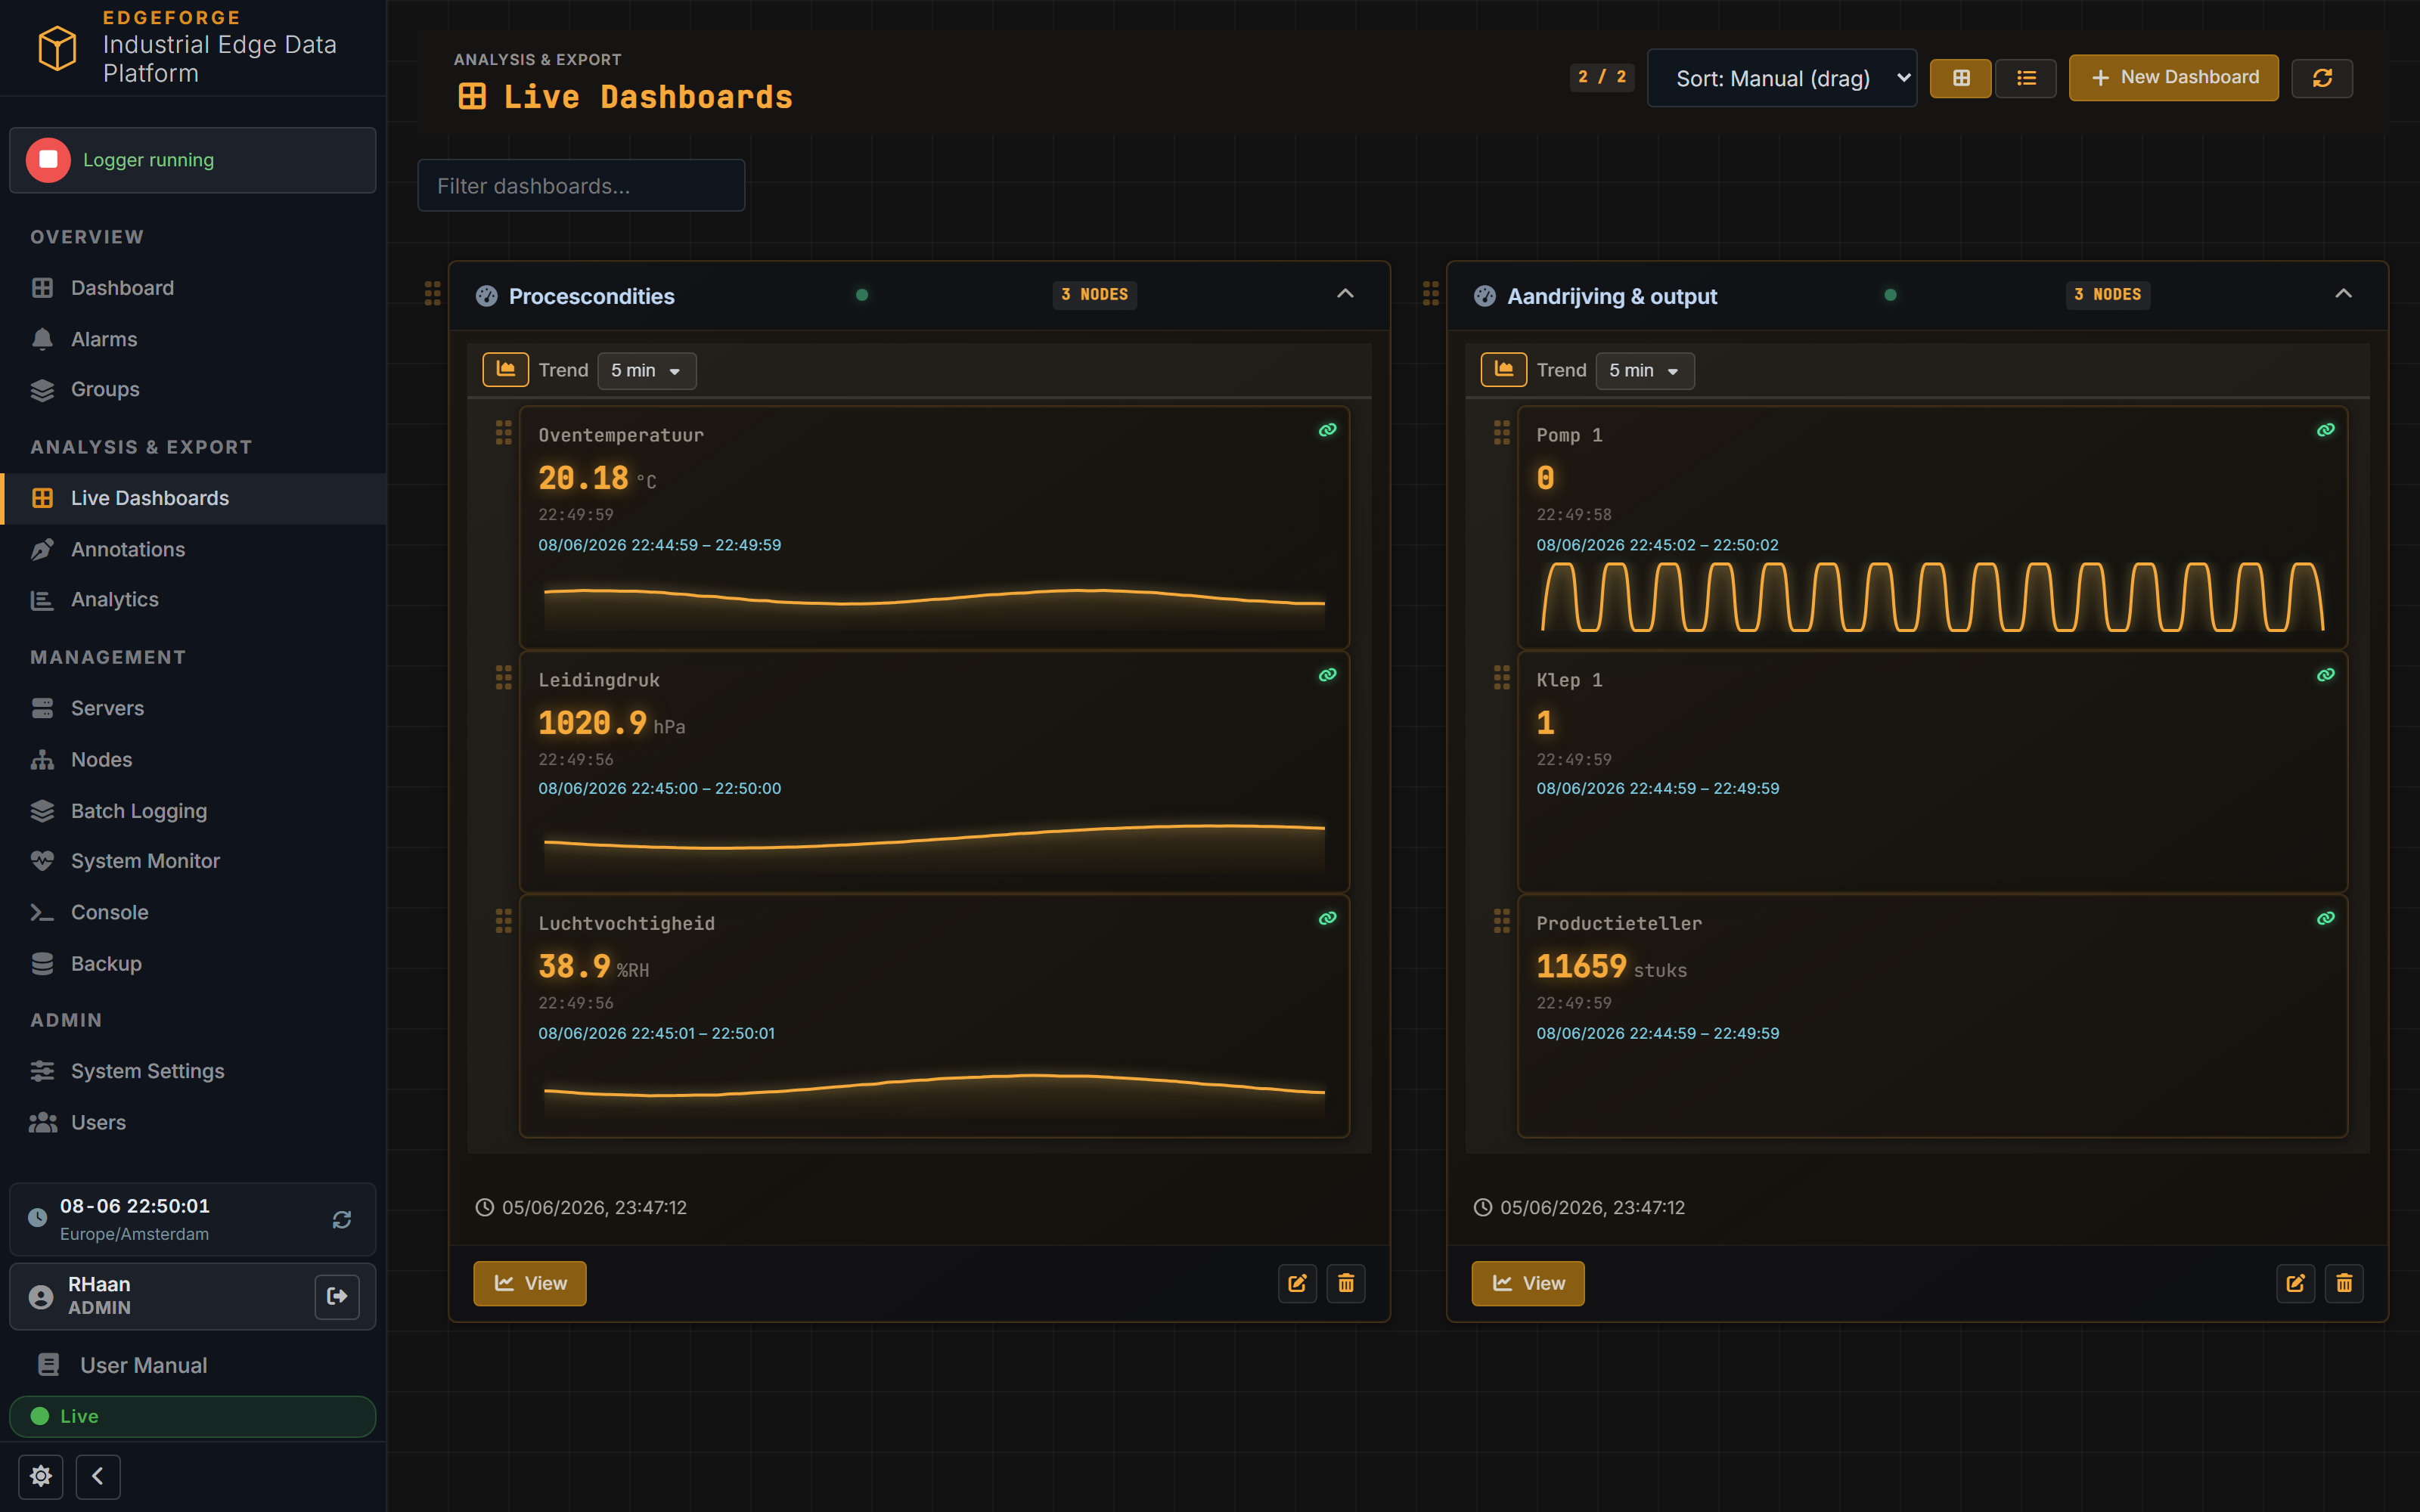Open Dashboard in the sidebar
This screenshot has width=2420, height=1512.
[193, 288]
